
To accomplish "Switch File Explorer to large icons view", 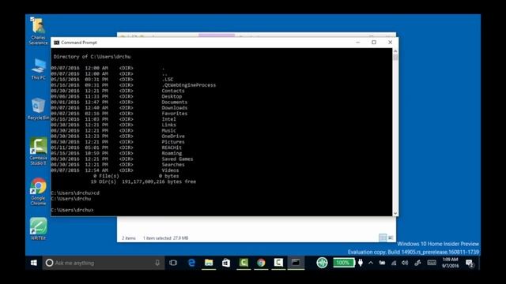I will point(391,238).
